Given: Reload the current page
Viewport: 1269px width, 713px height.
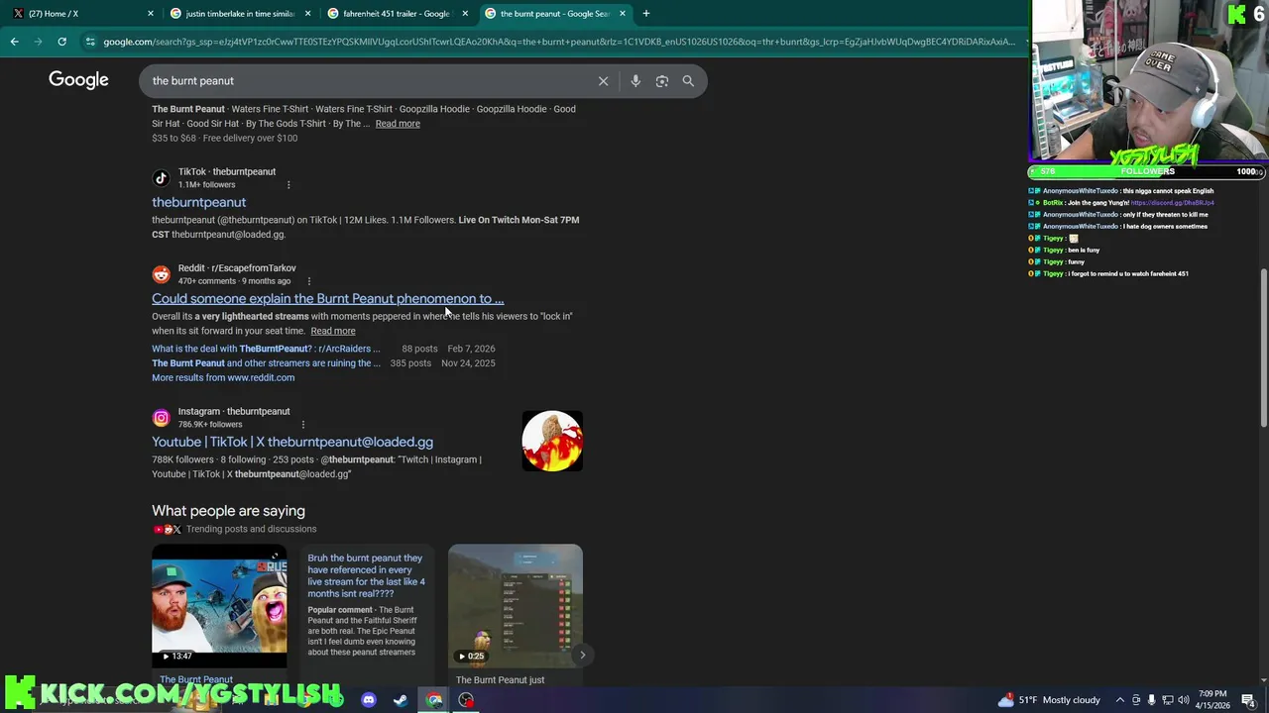Looking at the screenshot, I should 61,42.
